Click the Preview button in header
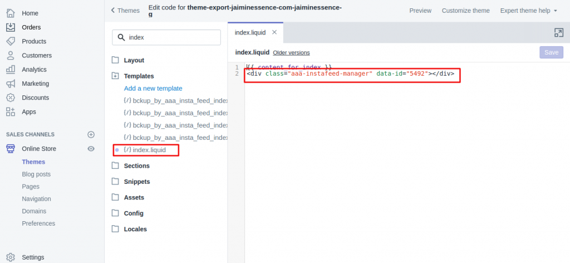 pyautogui.click(x=420, y=11)
